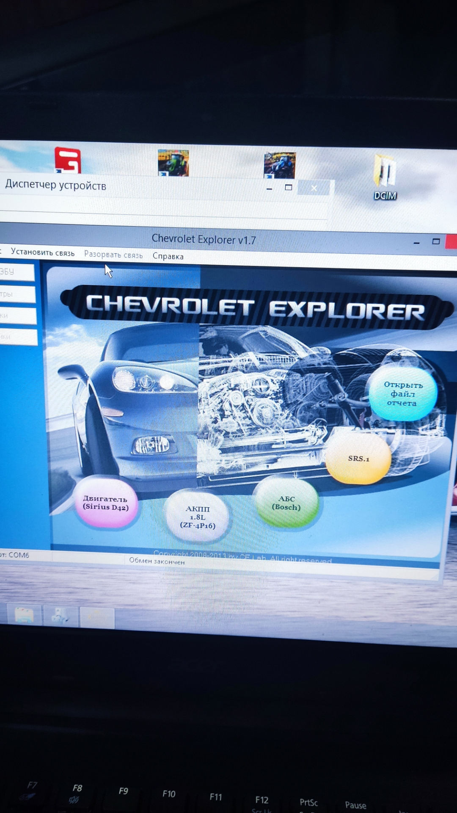Open the SRS.1 airbag module
Viewport: 457px width, 813px height.
point(358,459)
